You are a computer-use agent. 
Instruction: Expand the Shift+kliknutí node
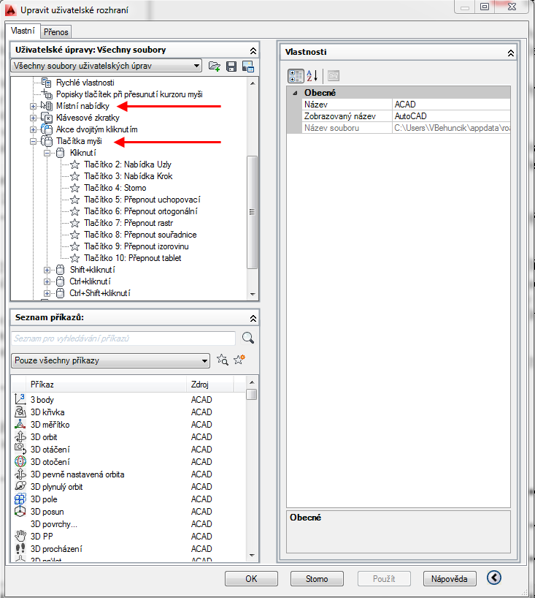coord(47,270)
